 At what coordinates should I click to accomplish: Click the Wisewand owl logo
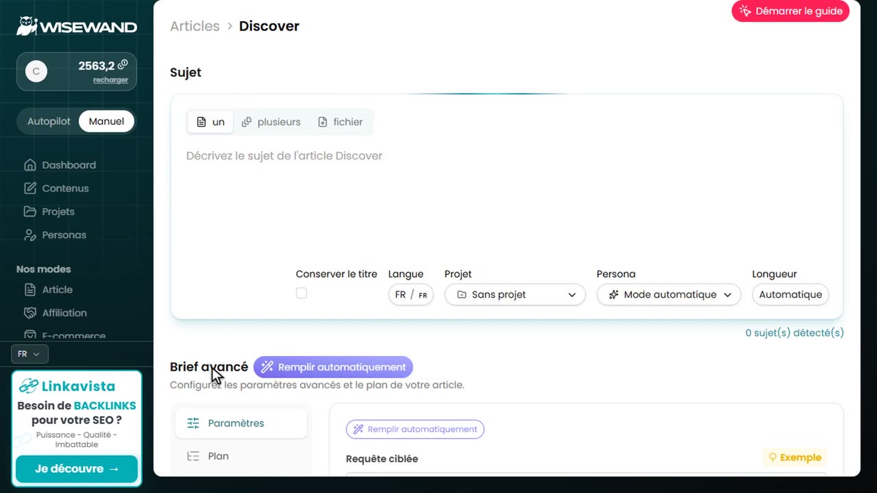[27, 26]
